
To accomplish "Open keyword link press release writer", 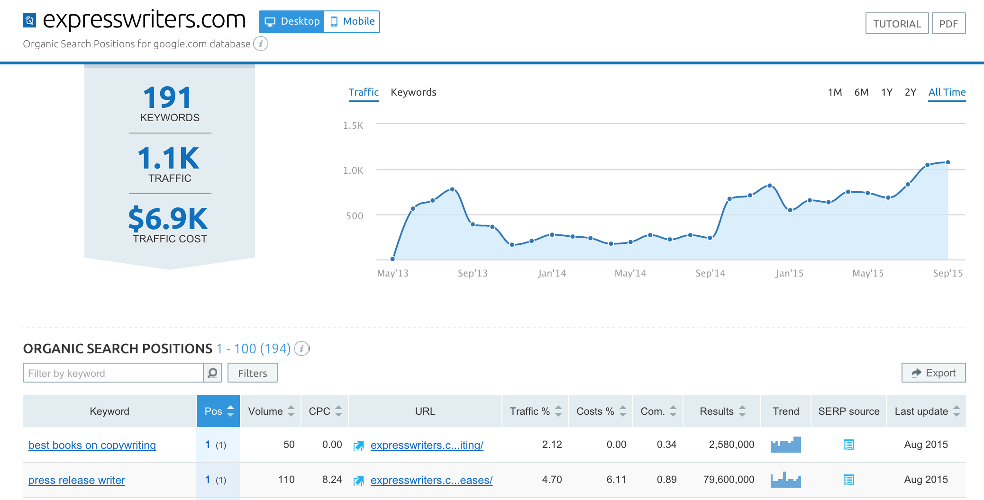I will click(77, 480).
